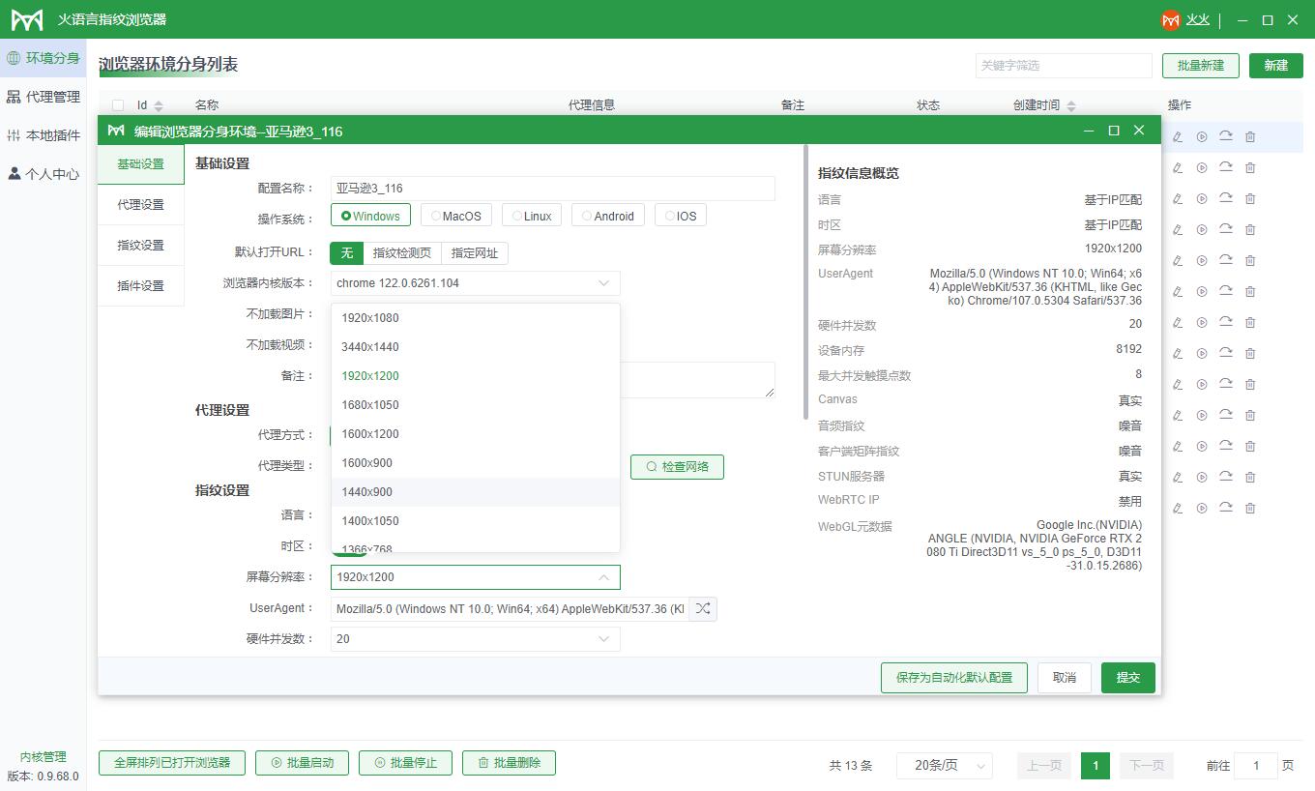Tick the select-all checkbox in the table header
Image resolution: width=1315 pixels, height=791 pixels.
118,105
